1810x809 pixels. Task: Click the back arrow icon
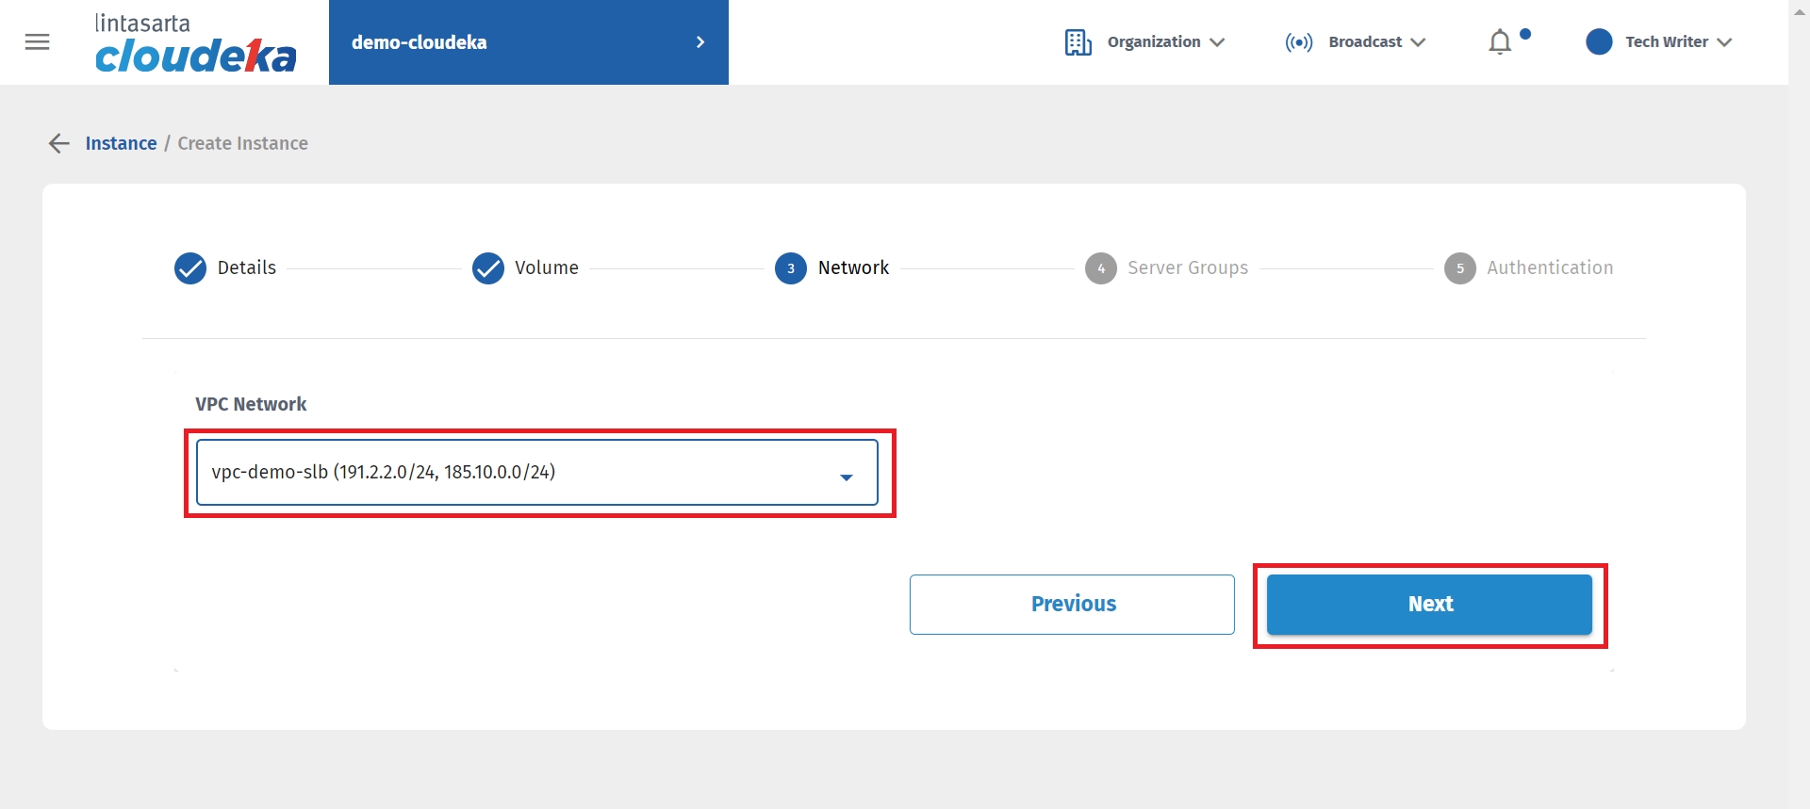click(x=58, y=143)
